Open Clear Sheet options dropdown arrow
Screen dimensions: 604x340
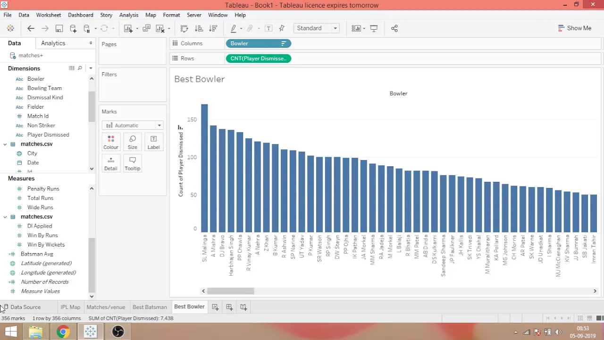click(x=169, y=28)
